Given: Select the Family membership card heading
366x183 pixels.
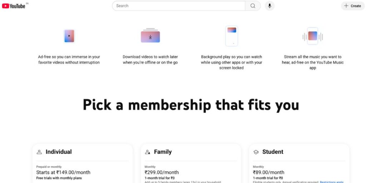Looking at the screenshot, I should 163,152.
